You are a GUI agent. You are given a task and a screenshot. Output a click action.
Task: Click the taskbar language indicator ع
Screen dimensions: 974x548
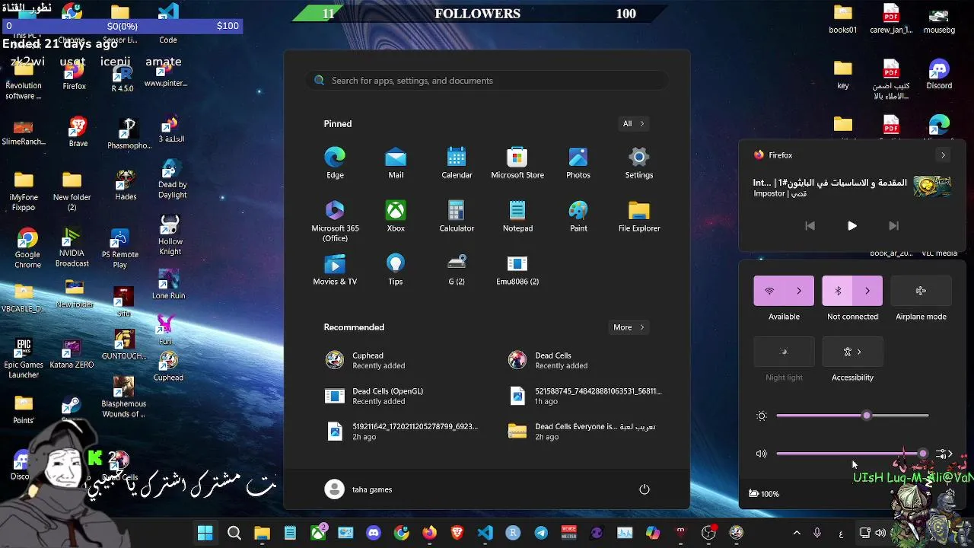tap(841, 534)
